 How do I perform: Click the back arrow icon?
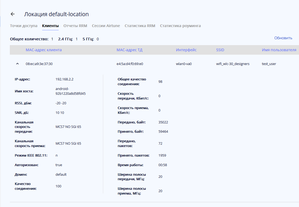coord(12,14)
